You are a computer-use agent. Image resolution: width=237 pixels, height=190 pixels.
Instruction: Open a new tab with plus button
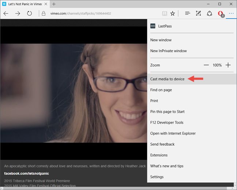click(54, 4)
